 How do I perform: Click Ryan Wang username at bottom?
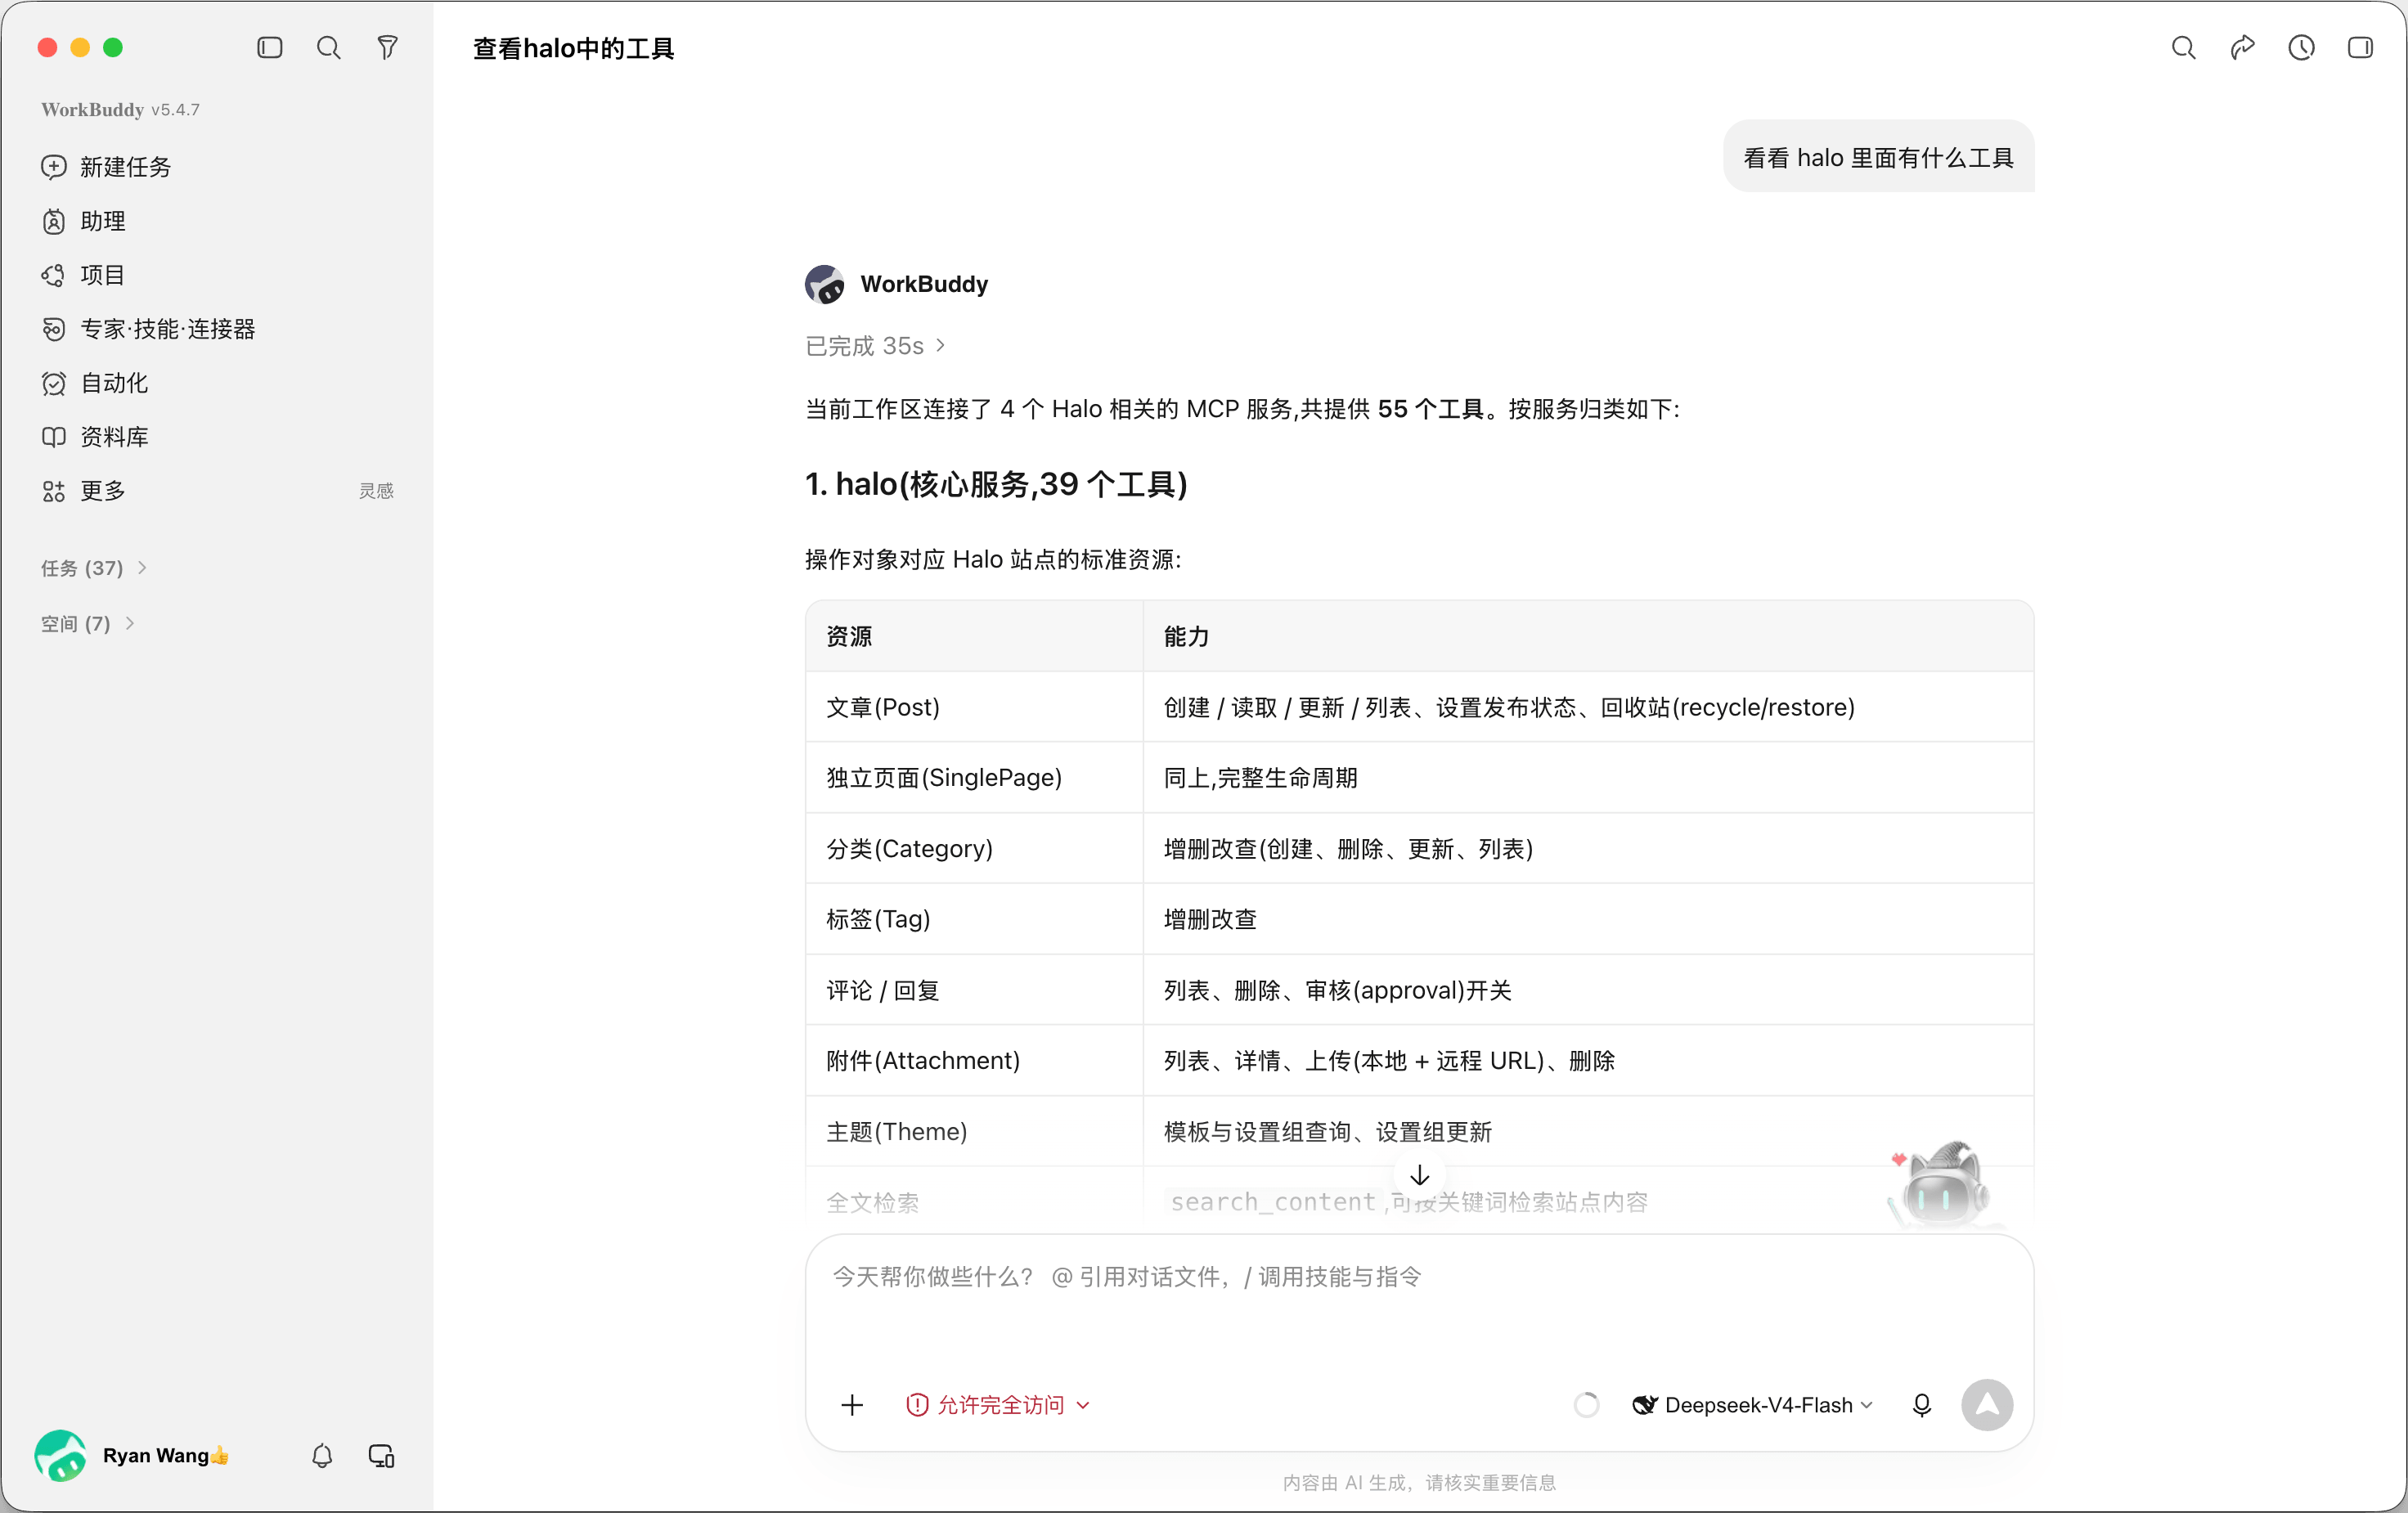[x=166, y=1455]
